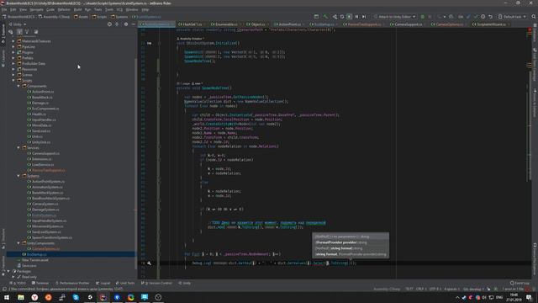The image size is (538, 303).
Task: Click the Unity Play mode icon
Action: point(350,17)
